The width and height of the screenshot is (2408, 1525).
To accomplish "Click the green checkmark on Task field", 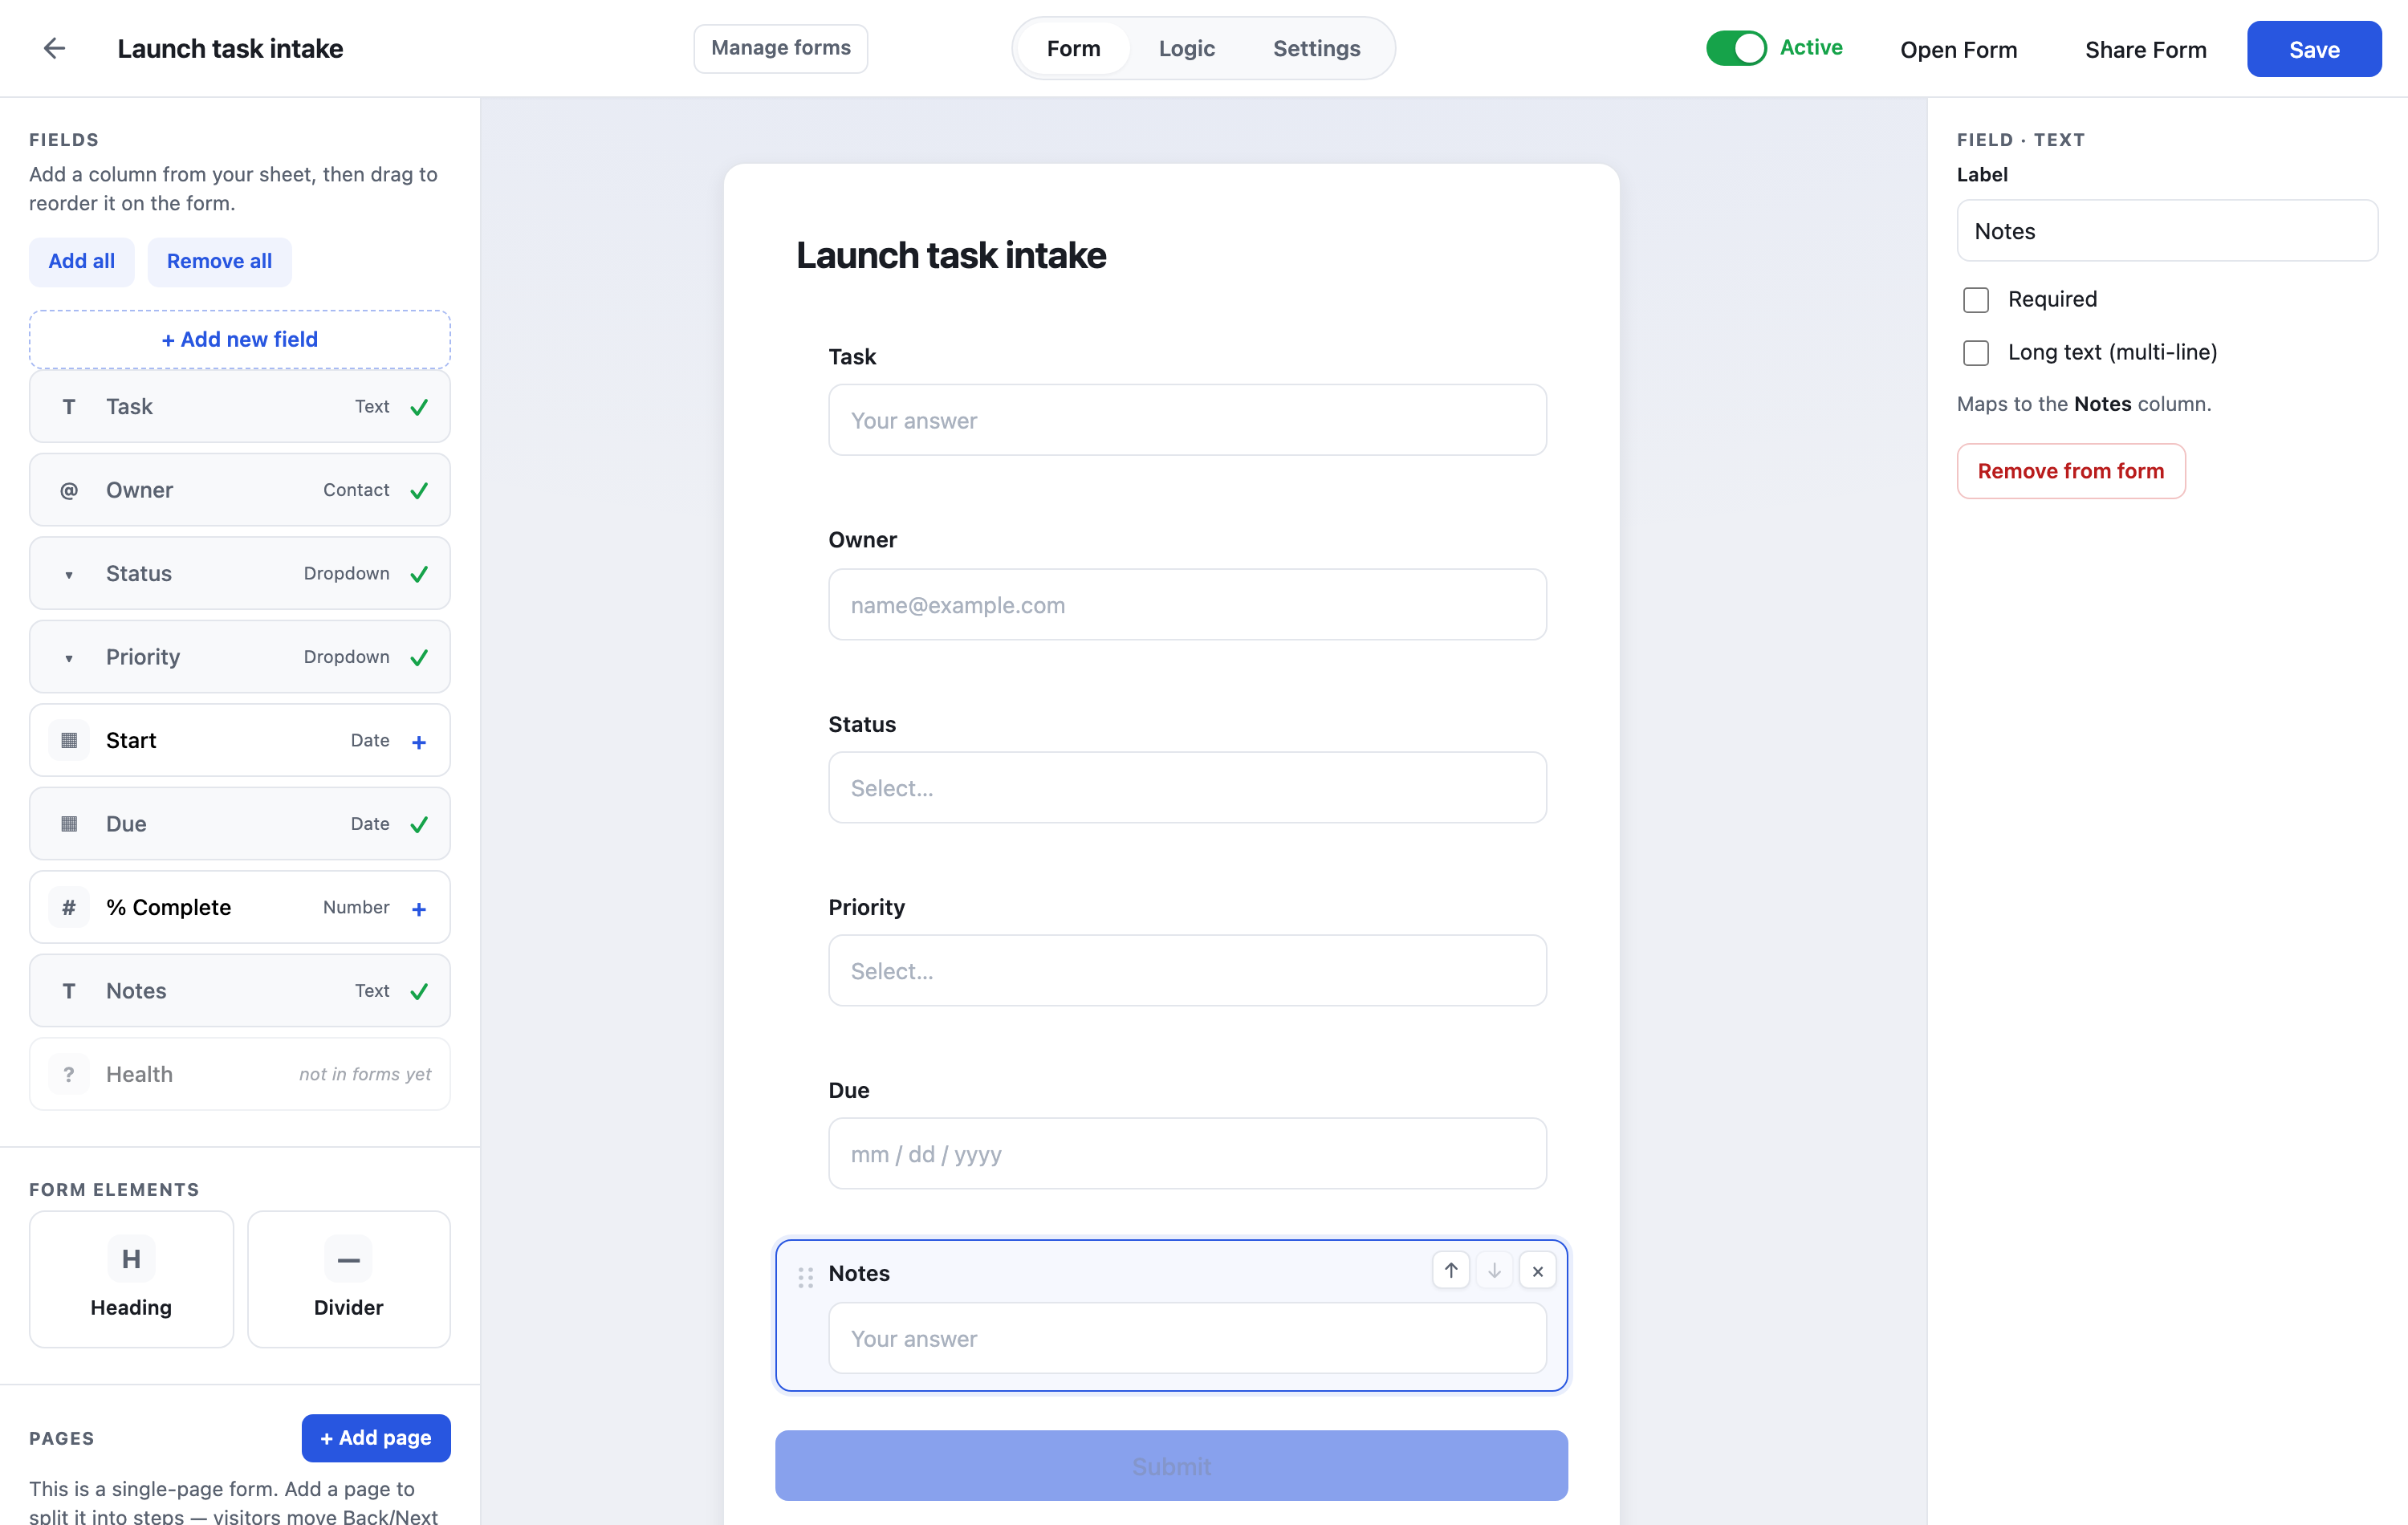I will [x=419, y=407].
